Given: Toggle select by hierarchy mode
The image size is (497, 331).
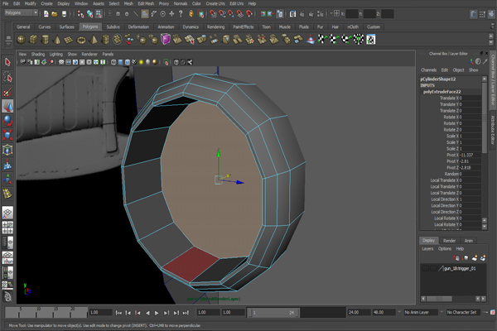Looking at the screenshot, I should click(80, 14).
